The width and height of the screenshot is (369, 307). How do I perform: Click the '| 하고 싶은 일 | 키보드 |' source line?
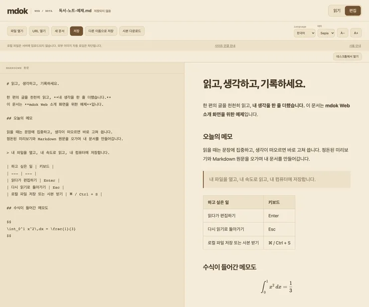pyautogui.click(x=30, y=166)
